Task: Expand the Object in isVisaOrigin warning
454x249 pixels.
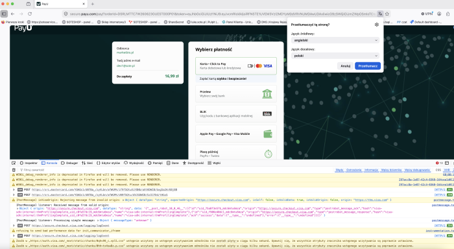Action: click(x=123, y=200)
